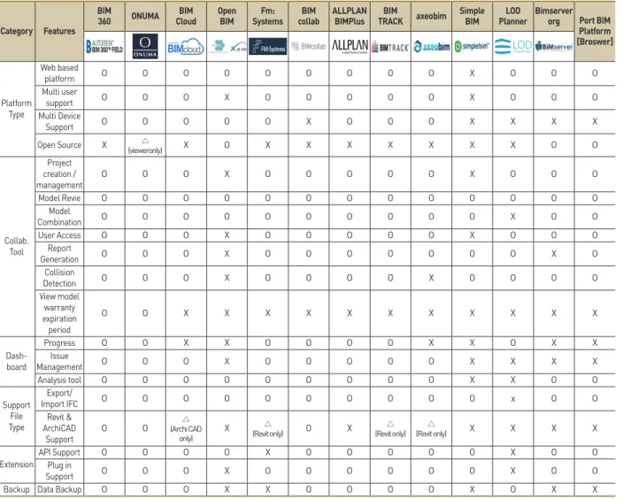
Task: Click the 'Issue Management' feature label
Action: coord(59,362)
